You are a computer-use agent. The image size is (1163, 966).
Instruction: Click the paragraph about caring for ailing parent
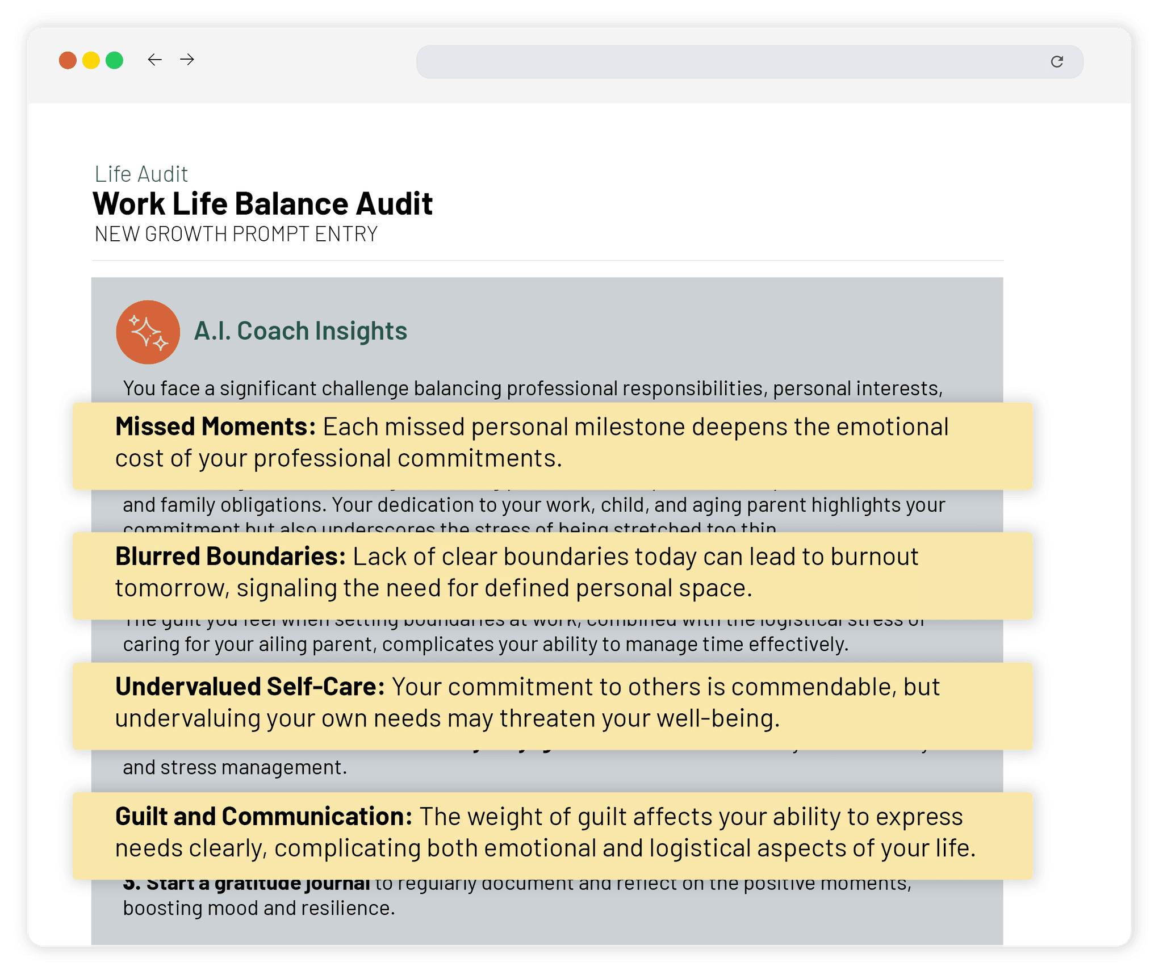click(x=486, y=645)
